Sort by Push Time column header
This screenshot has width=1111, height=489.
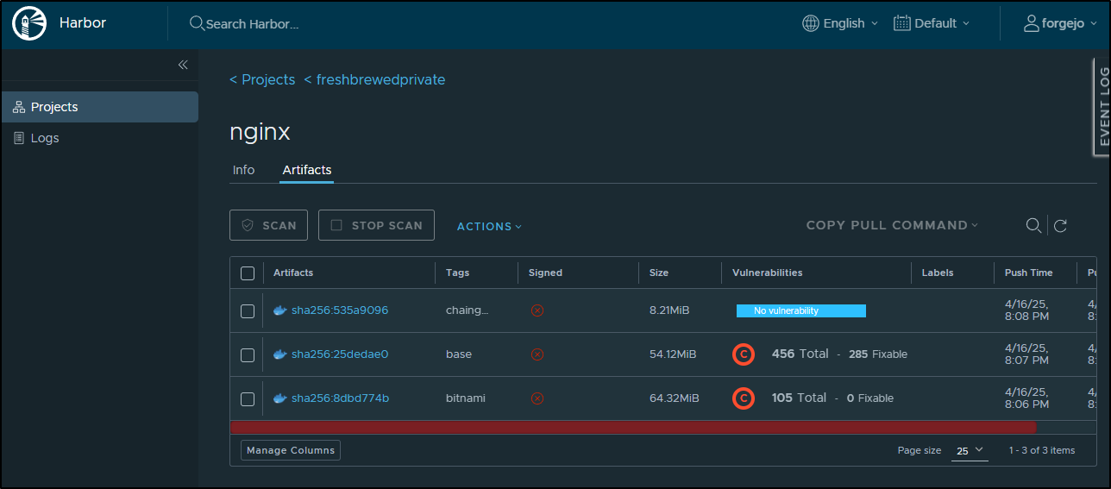[x=1029, y=273]
